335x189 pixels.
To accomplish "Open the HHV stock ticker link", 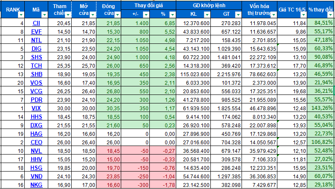I will [36, 159].
